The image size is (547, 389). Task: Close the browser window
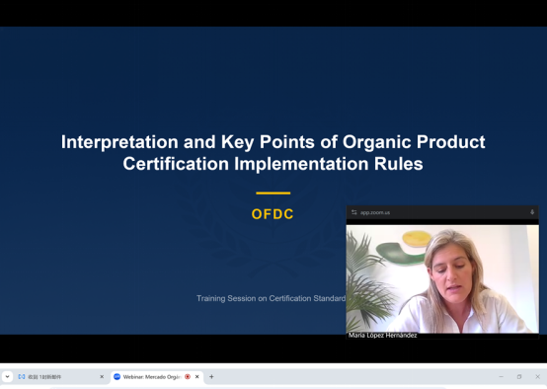(537, 377)
